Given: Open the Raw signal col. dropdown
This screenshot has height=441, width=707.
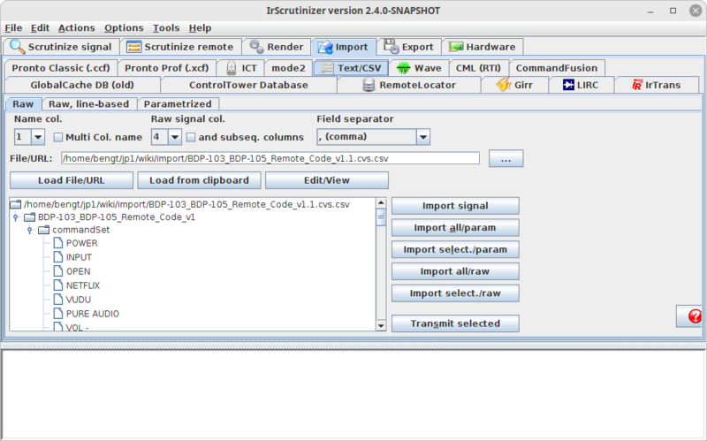Looking at the screenshot, I should (175, 137).
